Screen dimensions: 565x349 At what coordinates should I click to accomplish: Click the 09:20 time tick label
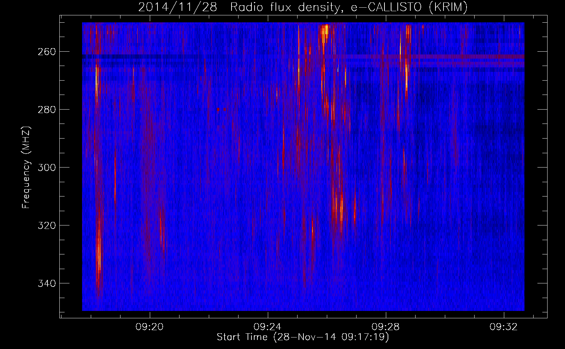(150, 327)
